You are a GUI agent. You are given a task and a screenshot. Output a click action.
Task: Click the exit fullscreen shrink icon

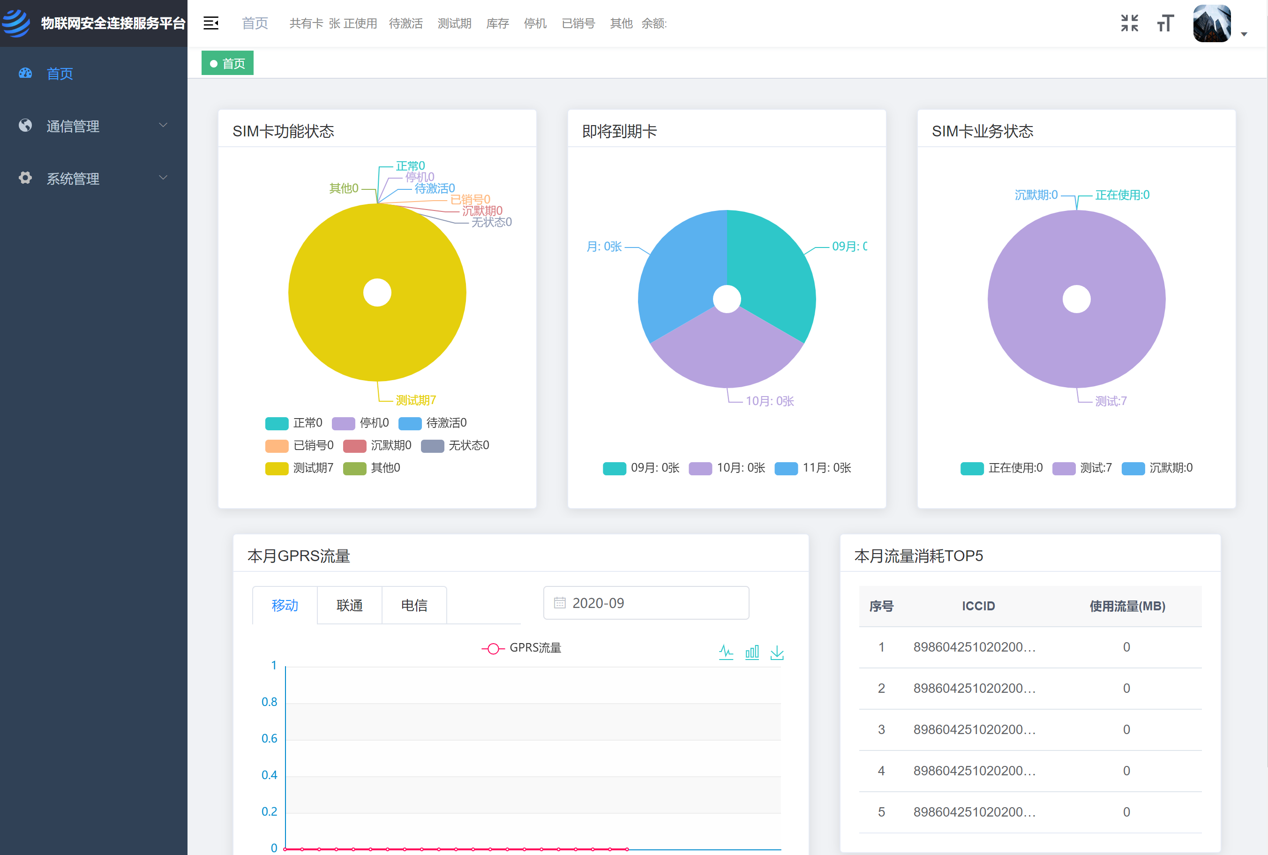[1130, 23]
